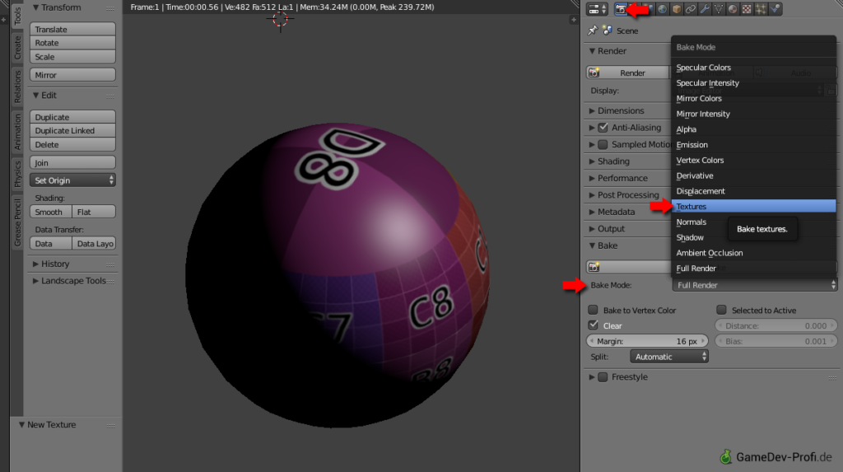Toggle the Sampled Motion Blur checkbox

point(603,144)
